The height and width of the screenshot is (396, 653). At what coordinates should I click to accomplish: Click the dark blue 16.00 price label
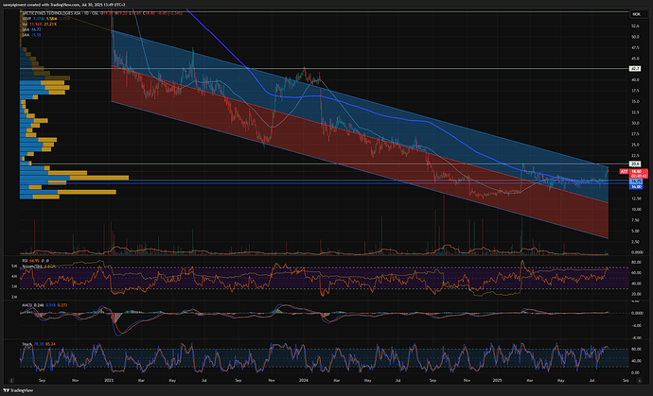(x=636, y=187)
